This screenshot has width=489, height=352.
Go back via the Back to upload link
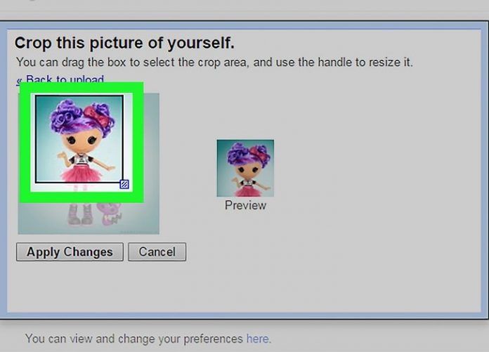pyautogui.click(x=60, y=79)
